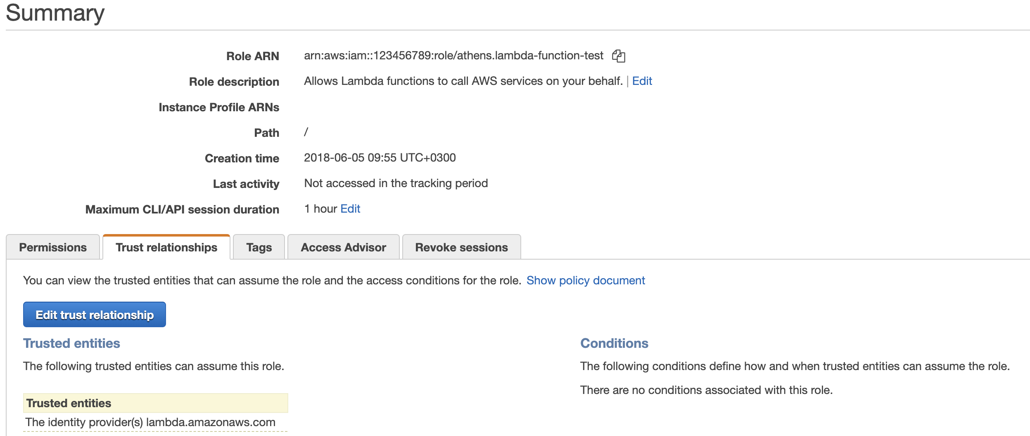Copy the Role ARN to clipboard
1030x436 pixels.
click(x=618, y=56)
